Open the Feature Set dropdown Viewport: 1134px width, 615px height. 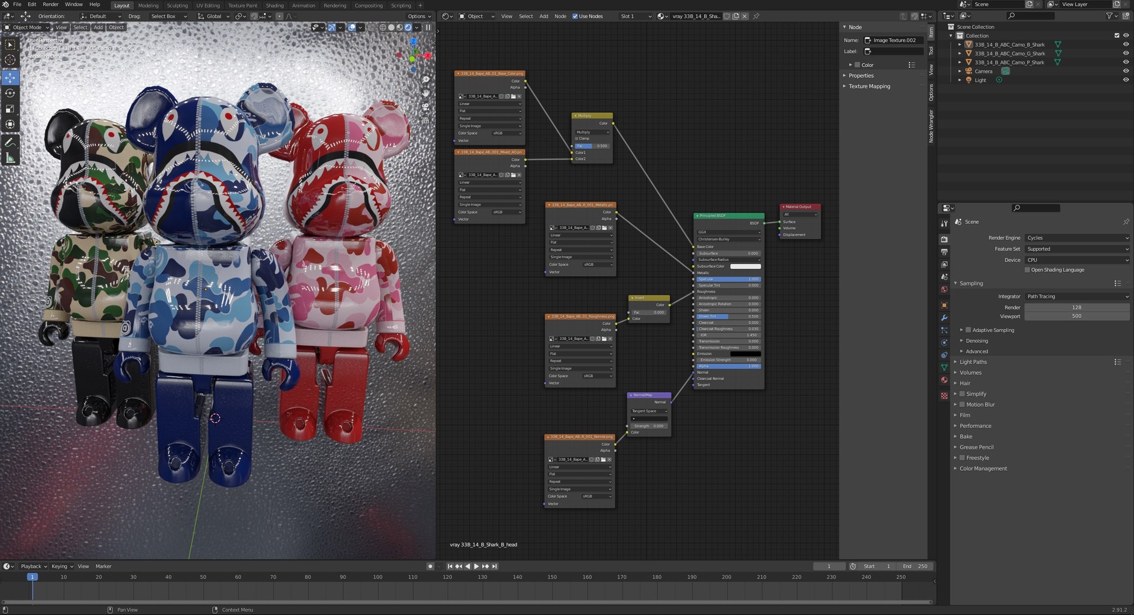[1077, 249]
